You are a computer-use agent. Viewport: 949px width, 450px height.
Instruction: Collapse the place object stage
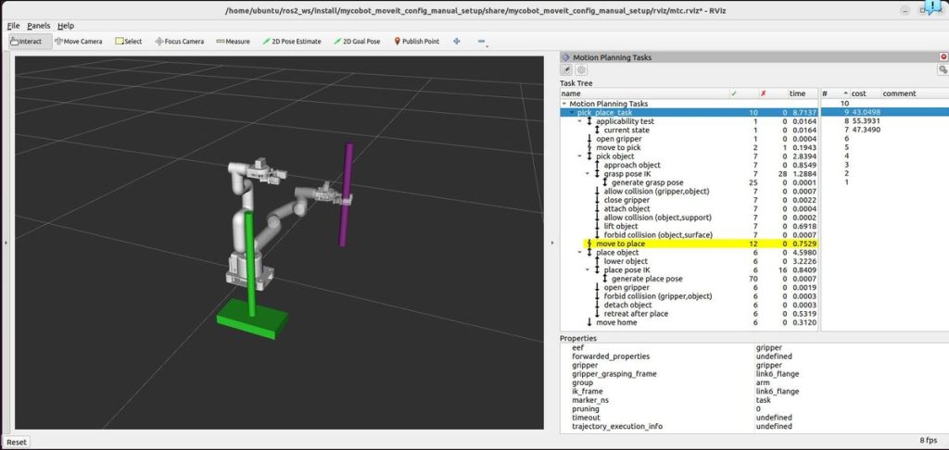coord(580,253)
